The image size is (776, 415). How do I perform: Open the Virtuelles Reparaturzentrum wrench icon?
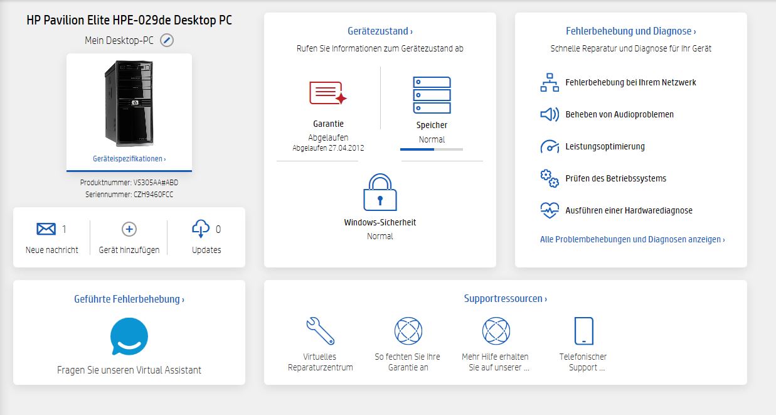click(321, 331)
